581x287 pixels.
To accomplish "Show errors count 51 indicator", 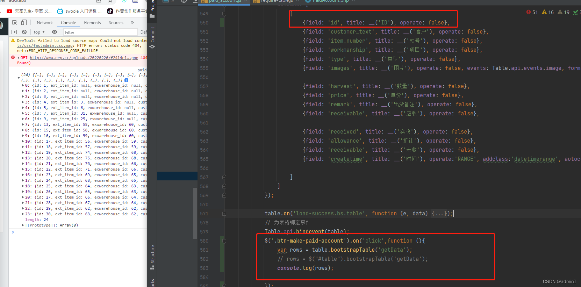I will [532, 12].
